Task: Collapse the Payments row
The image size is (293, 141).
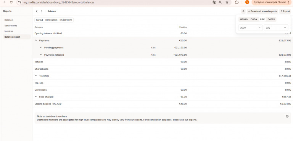Action: [36, 40]
